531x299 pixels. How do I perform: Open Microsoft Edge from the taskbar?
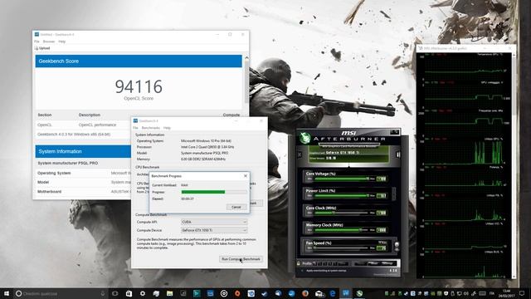point(332,293)
